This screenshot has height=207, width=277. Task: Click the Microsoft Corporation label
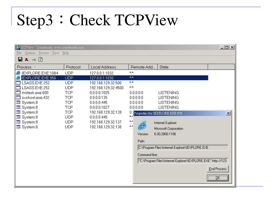(169, 129)
